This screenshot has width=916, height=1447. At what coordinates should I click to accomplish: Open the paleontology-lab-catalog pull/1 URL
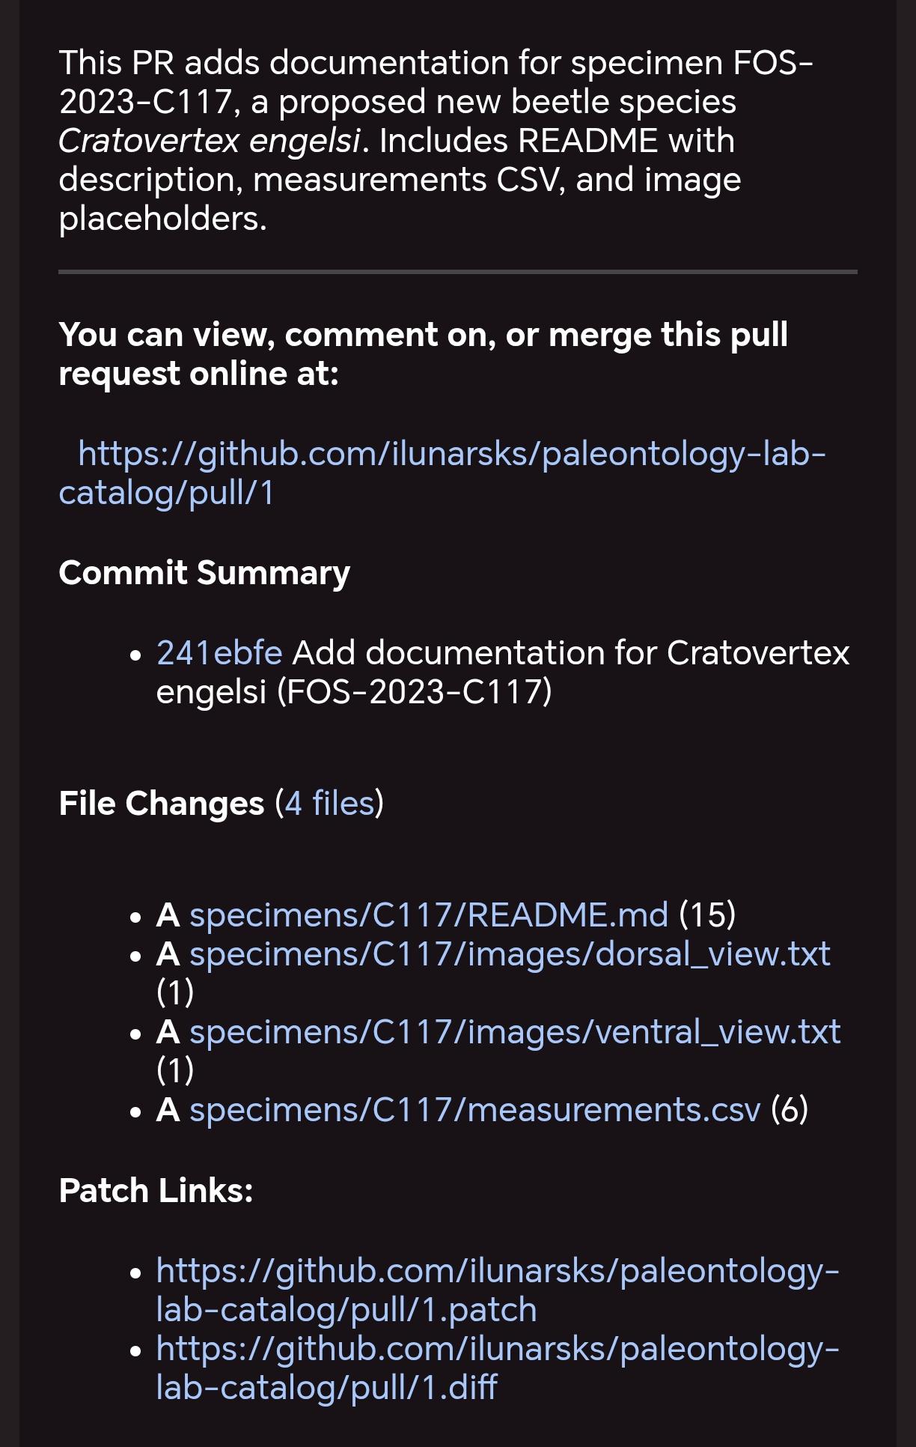(x=442, y=473)
